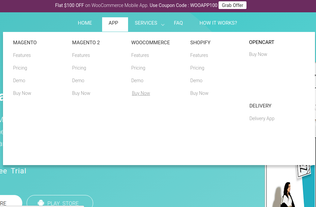
Task: Open Demo under MAGENTO 2
Action: 78,81
